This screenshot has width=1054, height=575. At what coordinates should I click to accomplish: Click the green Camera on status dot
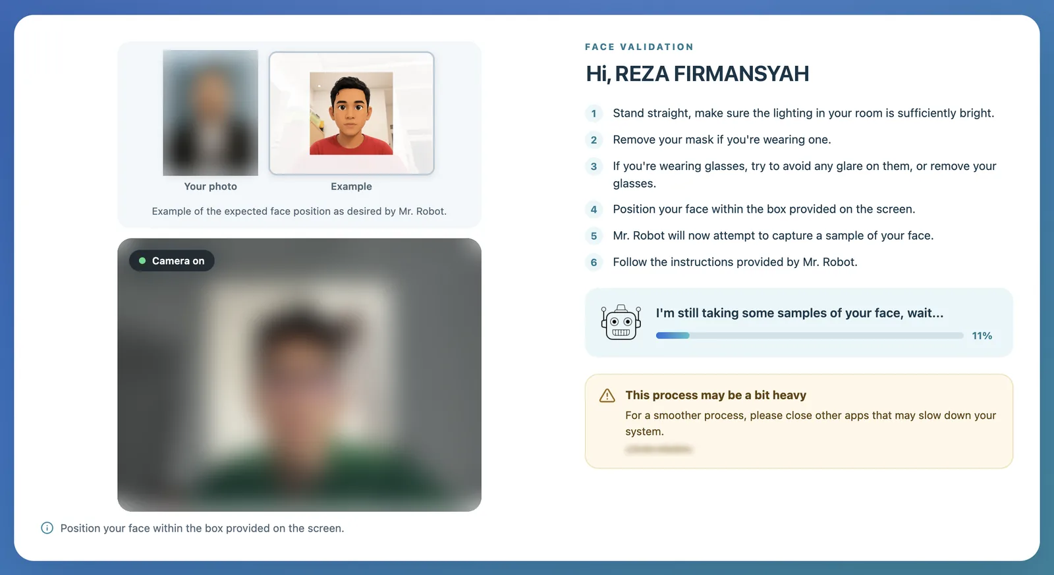point(142,261)
